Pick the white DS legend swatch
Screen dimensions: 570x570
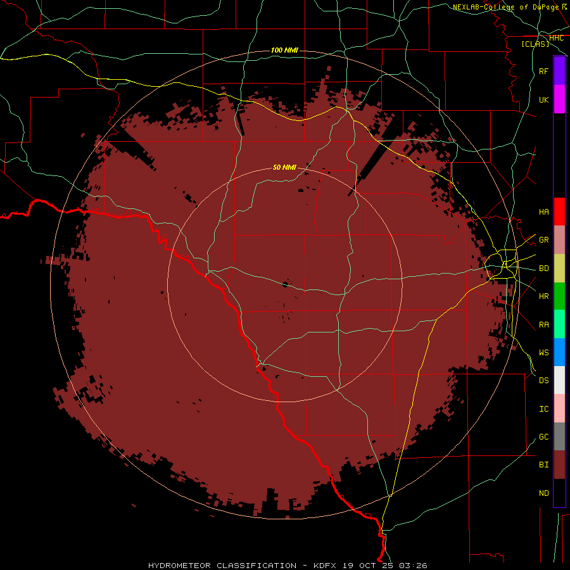[559, 380]
